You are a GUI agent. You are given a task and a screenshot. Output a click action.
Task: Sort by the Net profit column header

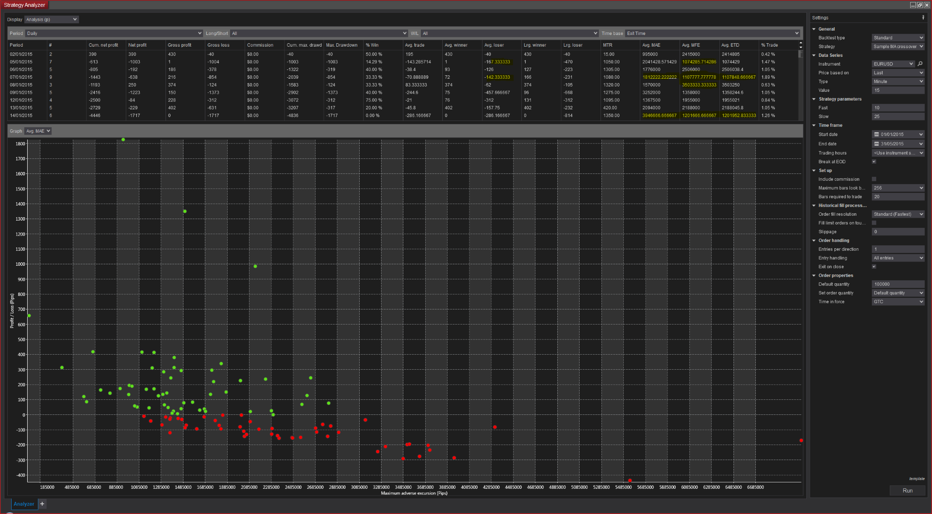point(146,45)
